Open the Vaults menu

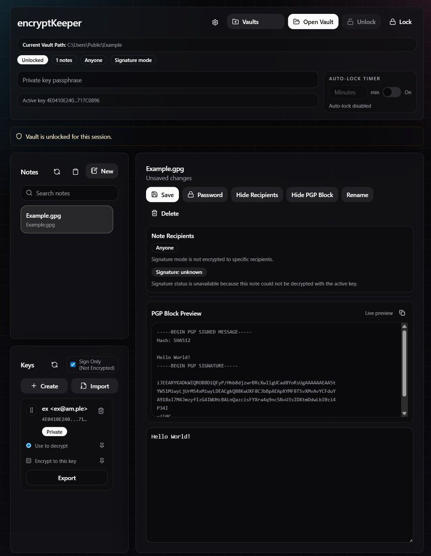[x=256, y=22]
